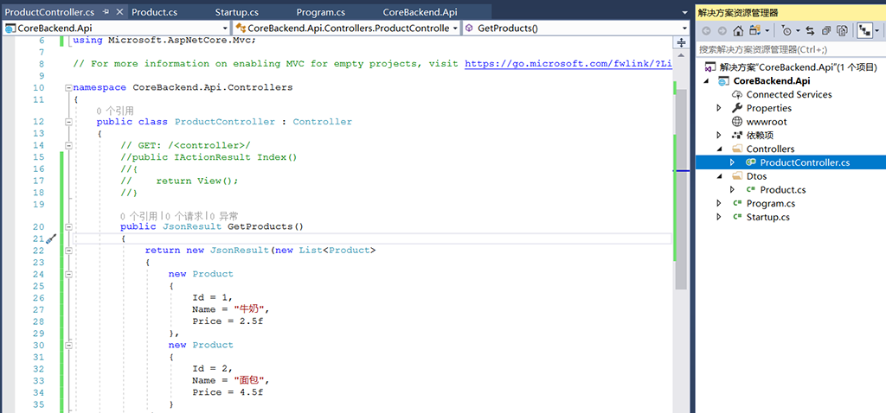Click the Collapse All icon in Solution Explorer
Viewport: 886px width, 413px height.
(826, 30)
